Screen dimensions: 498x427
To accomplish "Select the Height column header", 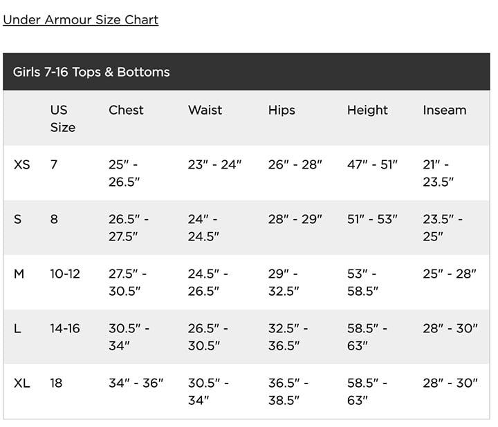I will (367, 110).
